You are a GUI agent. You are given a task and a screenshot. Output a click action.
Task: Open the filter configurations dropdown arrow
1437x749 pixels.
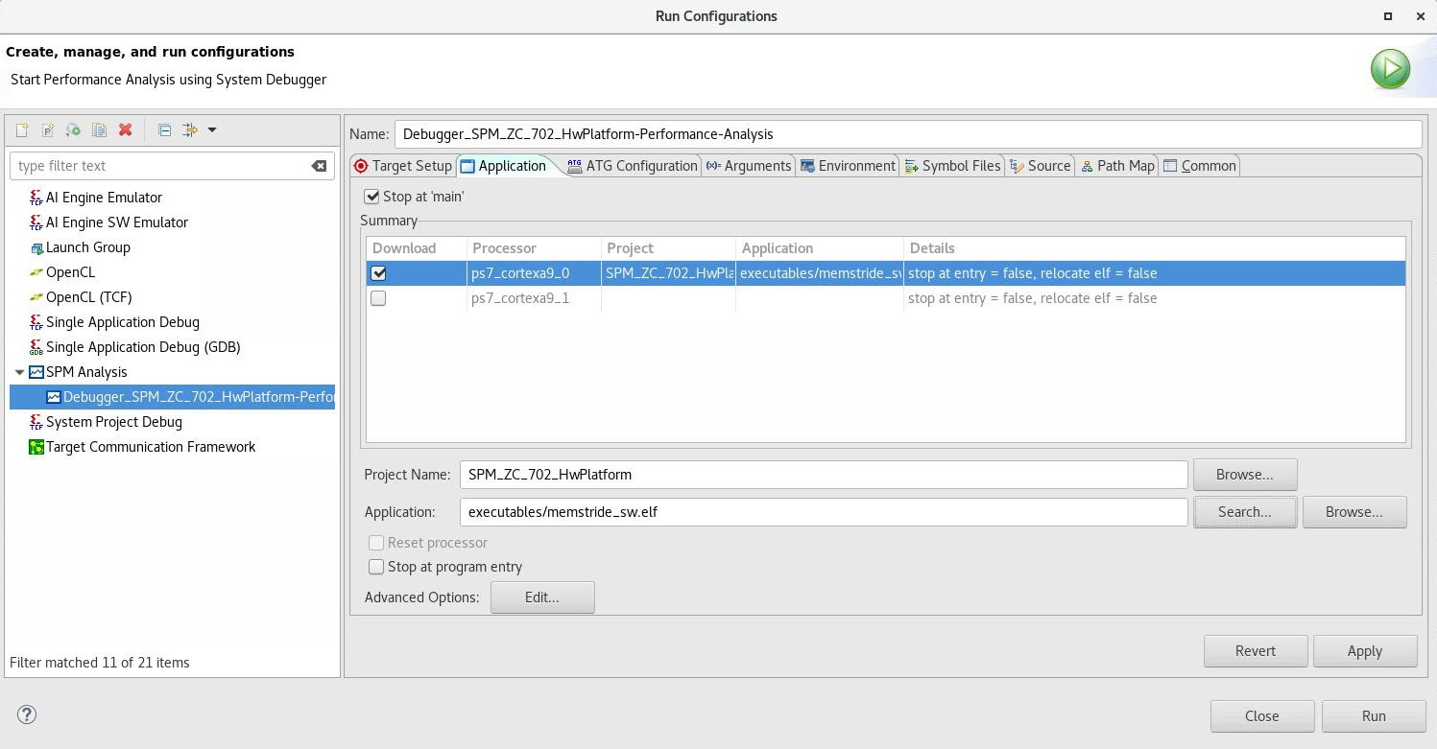(x=212, y=130)
